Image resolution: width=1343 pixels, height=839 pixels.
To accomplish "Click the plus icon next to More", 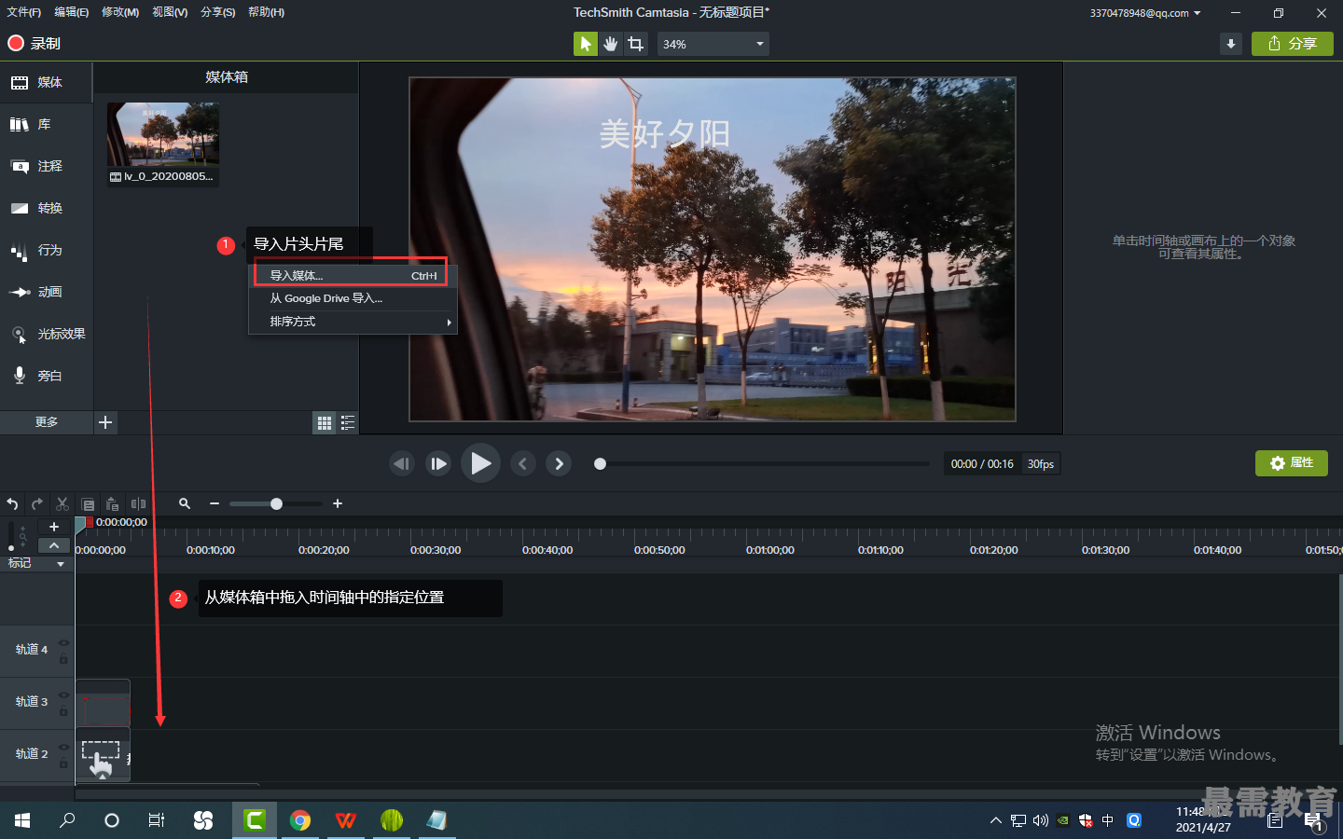I will pyautogui.click(x=105, y=422).
